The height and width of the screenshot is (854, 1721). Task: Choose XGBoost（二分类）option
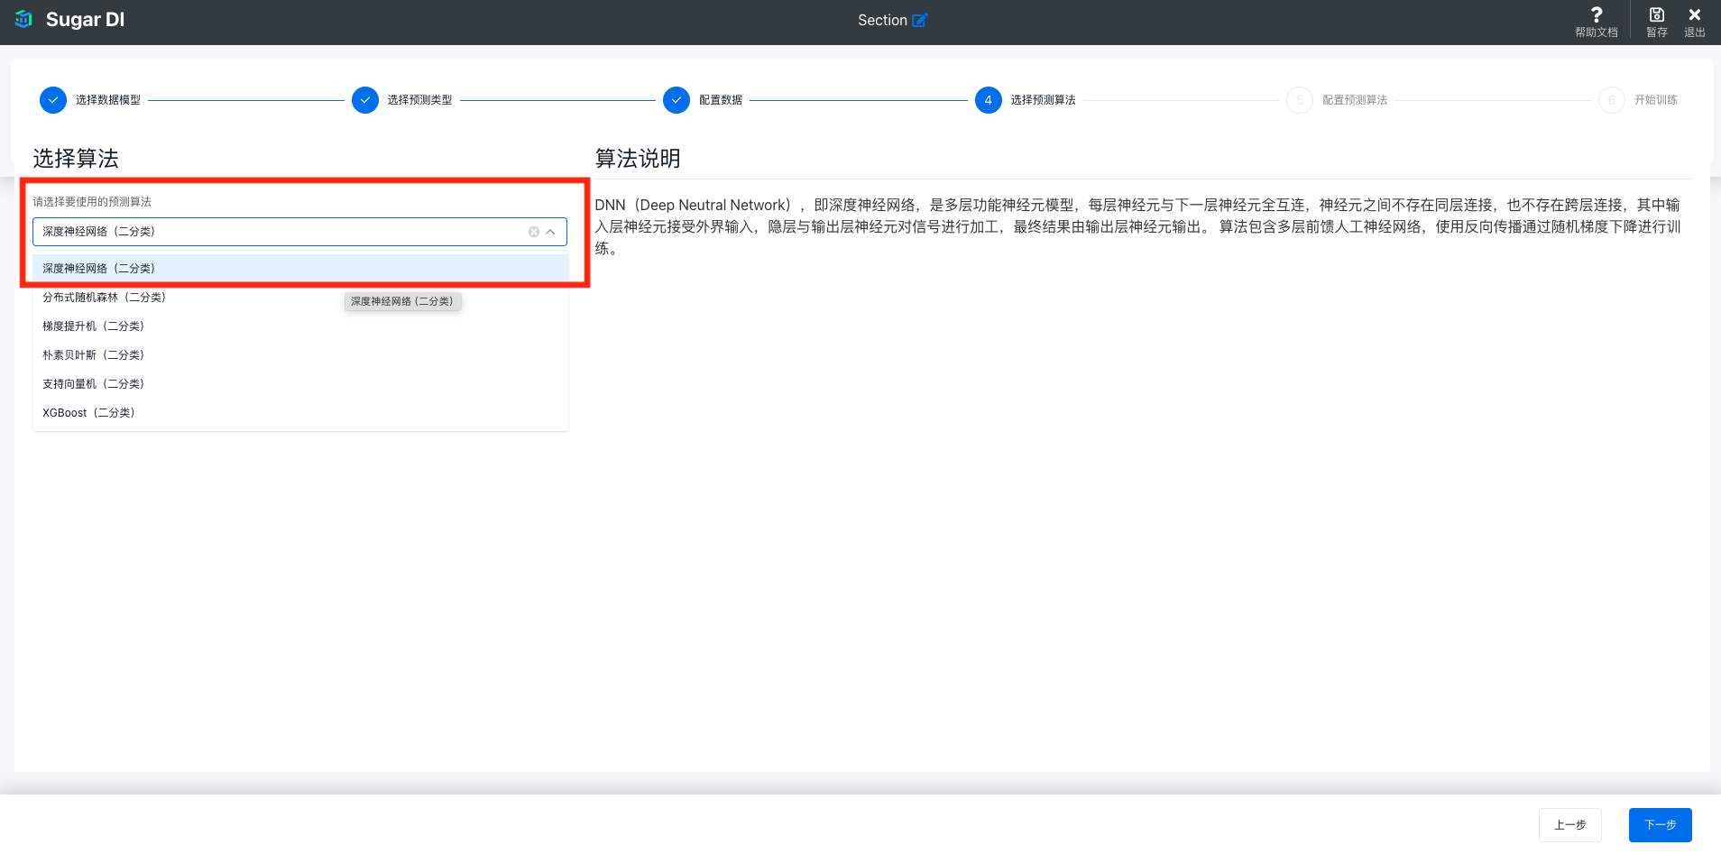(x=300, y=413)
